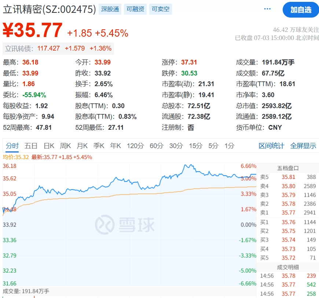319x298 pixels.
Task: Click the 14:56 trade with volume 542
Action: [x=288, y=285]
